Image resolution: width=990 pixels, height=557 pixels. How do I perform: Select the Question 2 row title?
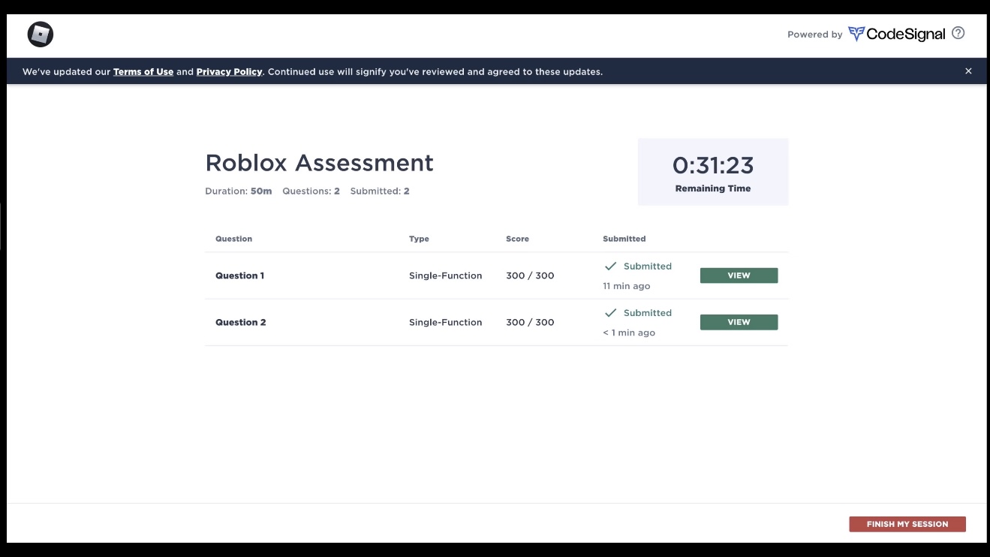pos(240,322)
